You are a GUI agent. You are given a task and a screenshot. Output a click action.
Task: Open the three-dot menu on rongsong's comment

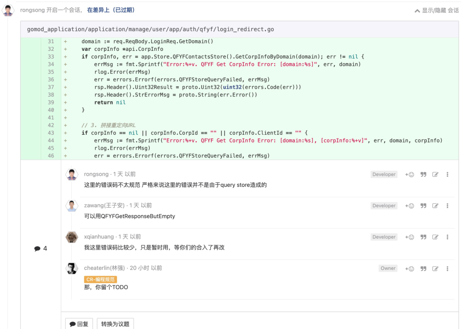pyautogui.click(x=447, y=174)
